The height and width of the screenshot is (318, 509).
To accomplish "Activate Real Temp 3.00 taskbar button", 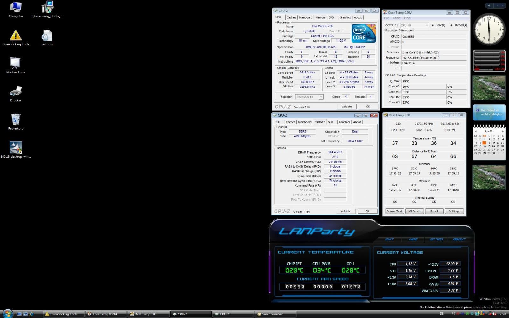I will coord(148,314).
